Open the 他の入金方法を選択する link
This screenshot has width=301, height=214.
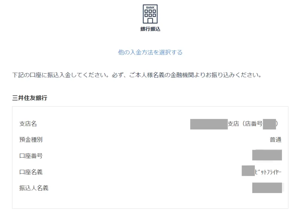click(x=150, y=52)
